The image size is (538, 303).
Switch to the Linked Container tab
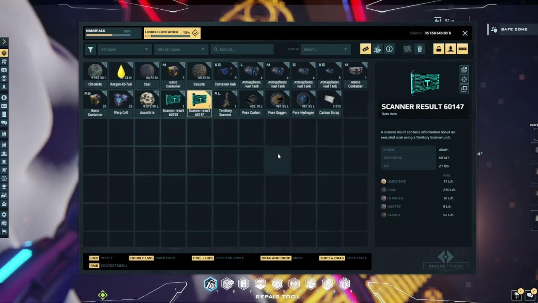tap(172, 33)
